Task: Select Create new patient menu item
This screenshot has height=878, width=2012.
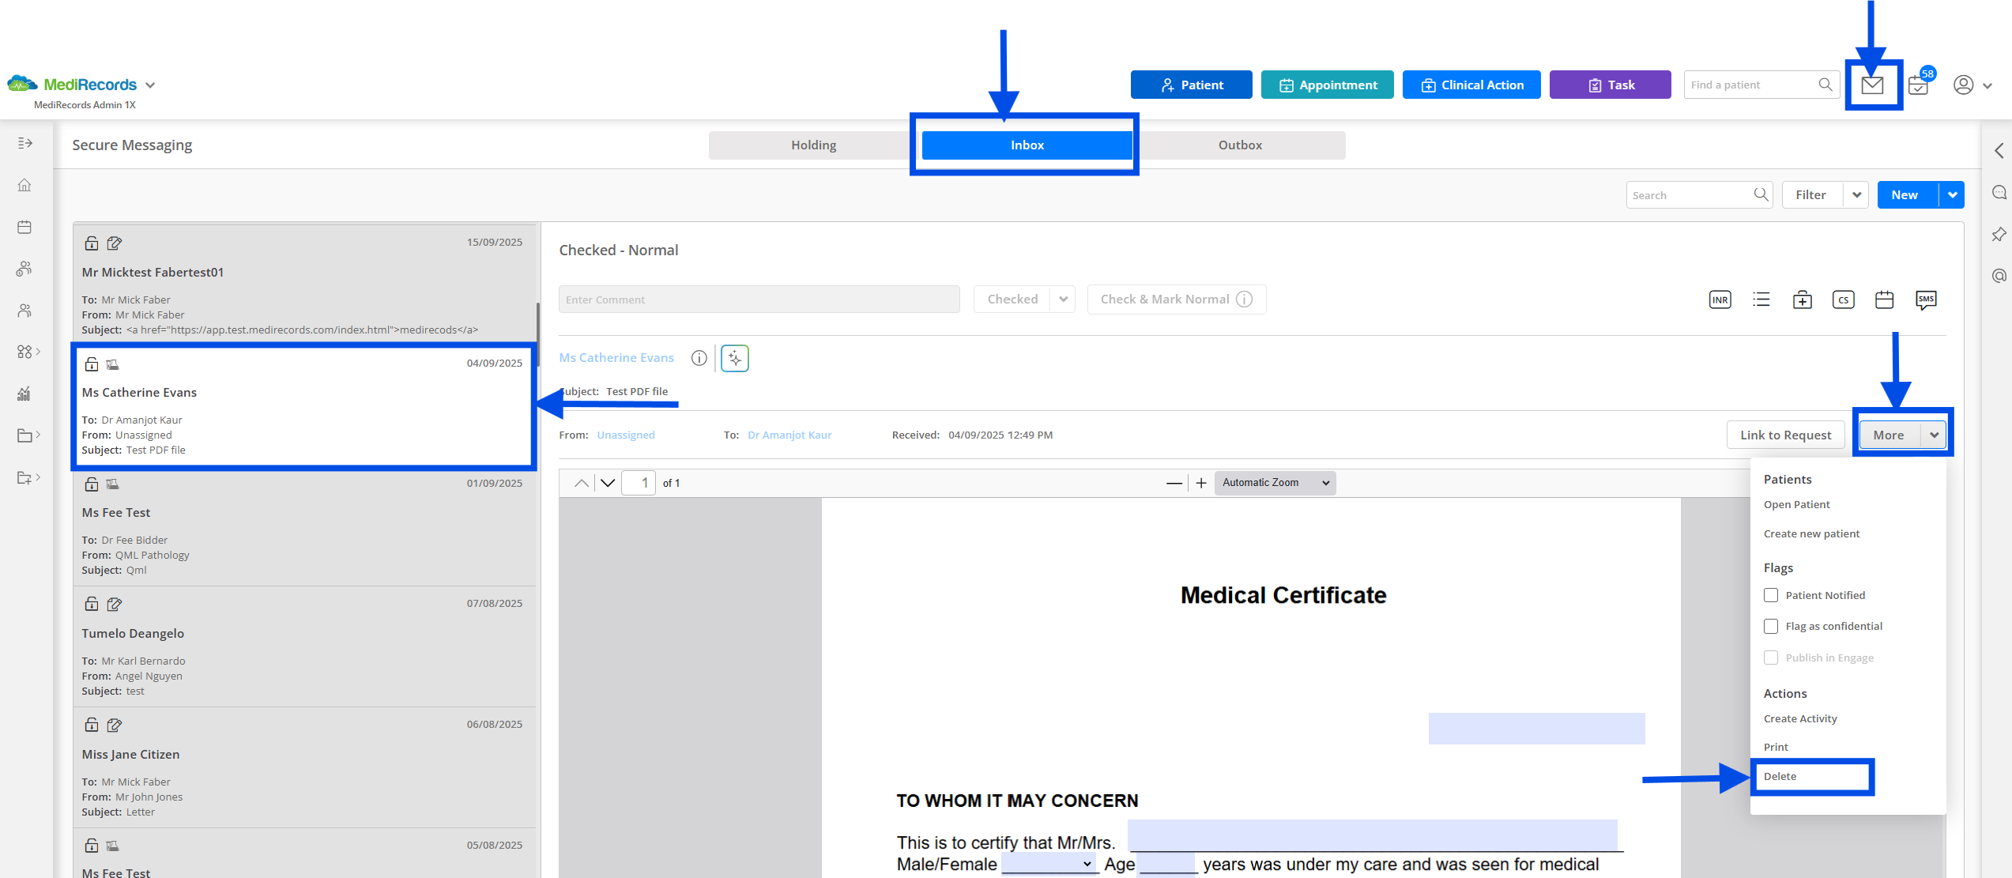Action: pos(1811,533)
